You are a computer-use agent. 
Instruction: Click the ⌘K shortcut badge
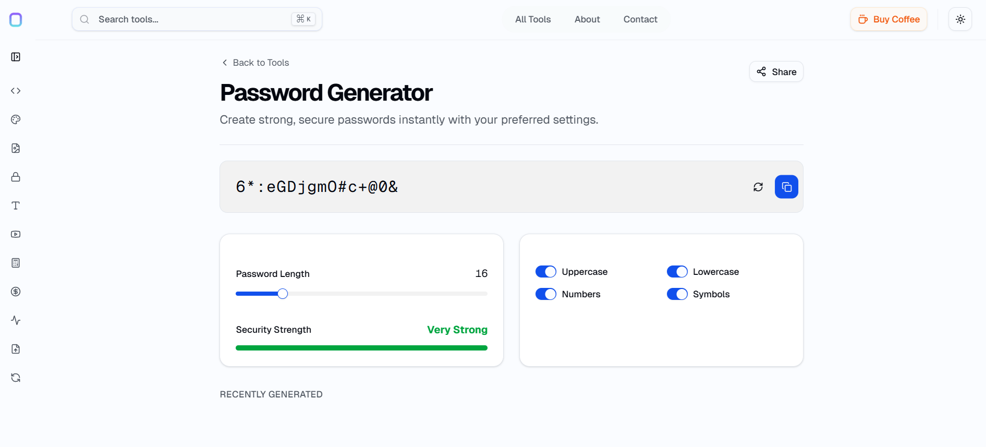pyautogui.click(x=303, y=19)
